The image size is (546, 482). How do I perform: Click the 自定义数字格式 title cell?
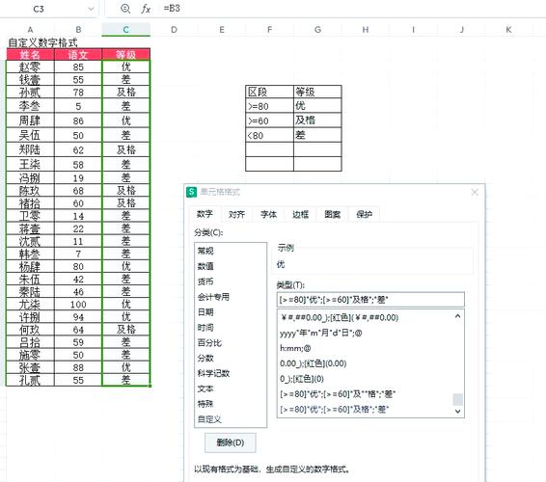pos(42,42)
